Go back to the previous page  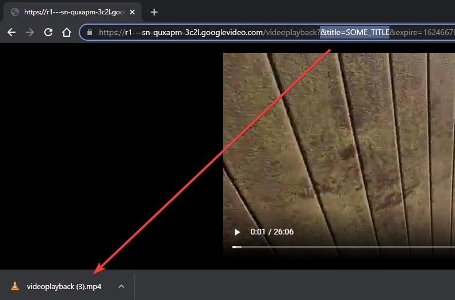[x=12, y=32]
